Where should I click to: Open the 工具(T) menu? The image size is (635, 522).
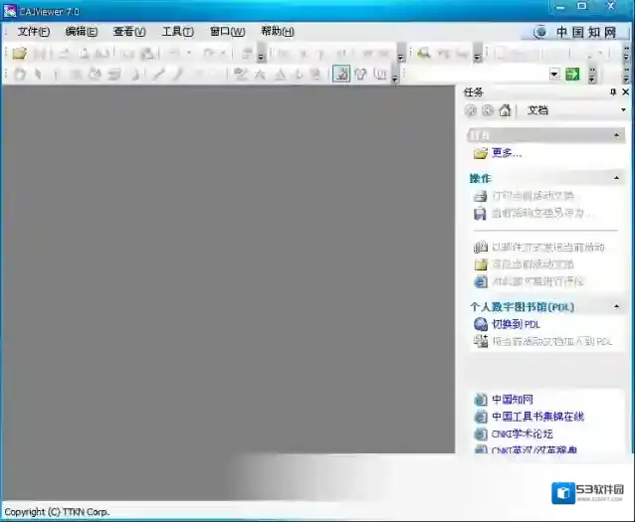[x=177, y=31]
